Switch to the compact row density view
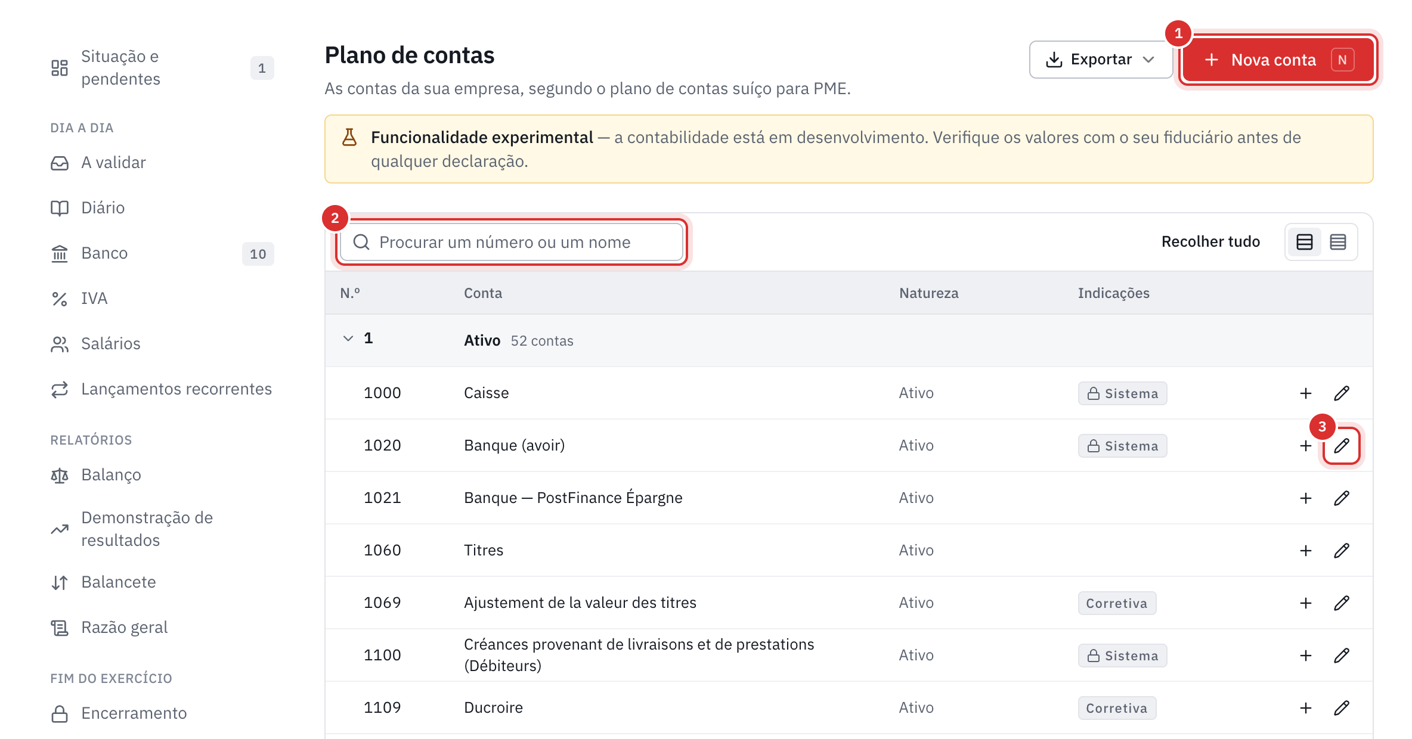The width and height of the screenshot is (1412, 739). click(1338, 242)
